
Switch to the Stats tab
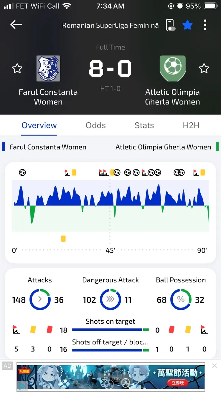point(144,125)
